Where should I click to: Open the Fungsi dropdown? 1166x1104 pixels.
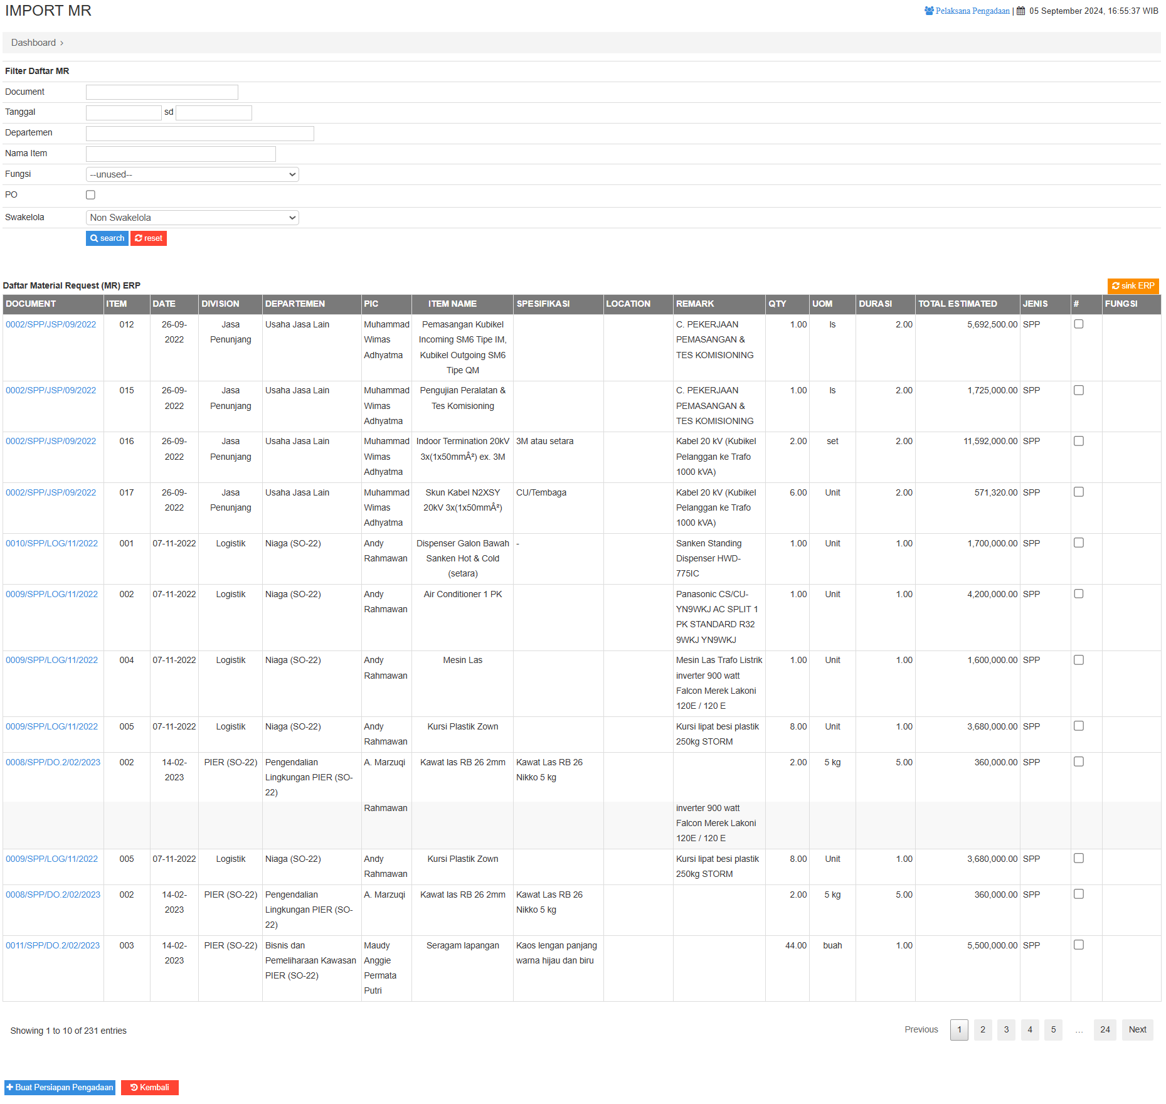pos(192,174)
